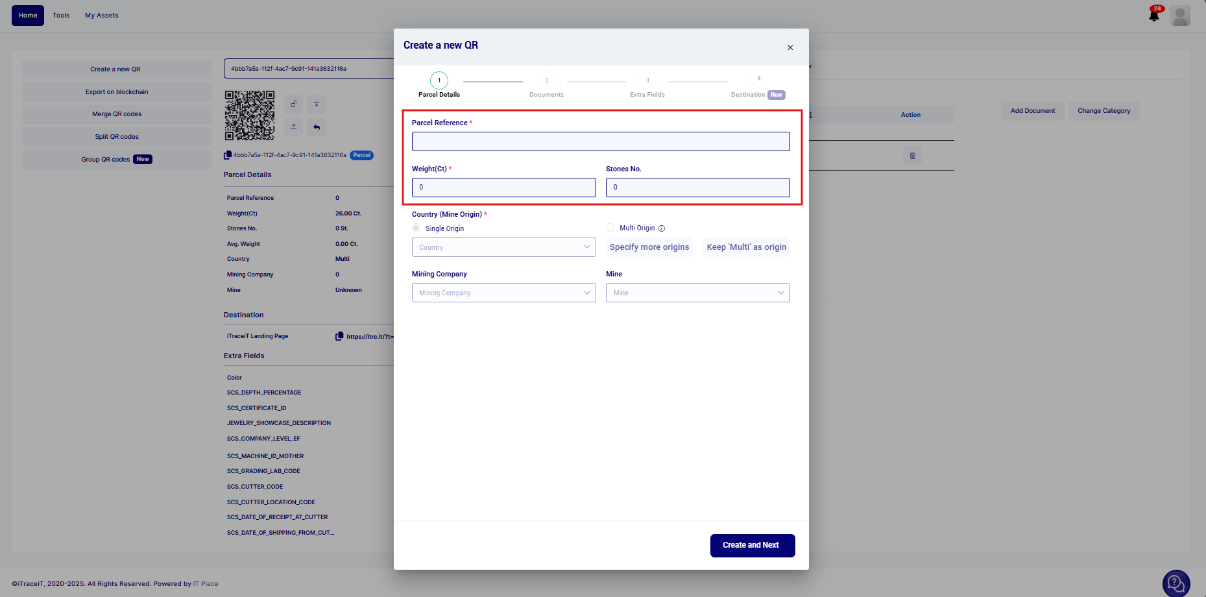This screenshot has width=1206, height=597.
Task: Expand the Mine dropdown
Action: [697, 293]
